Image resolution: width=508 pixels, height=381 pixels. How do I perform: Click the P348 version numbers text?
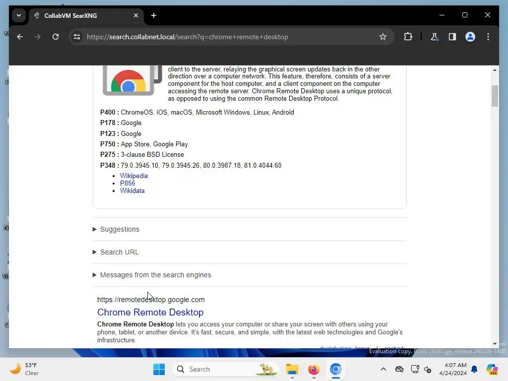coord(201,166)
